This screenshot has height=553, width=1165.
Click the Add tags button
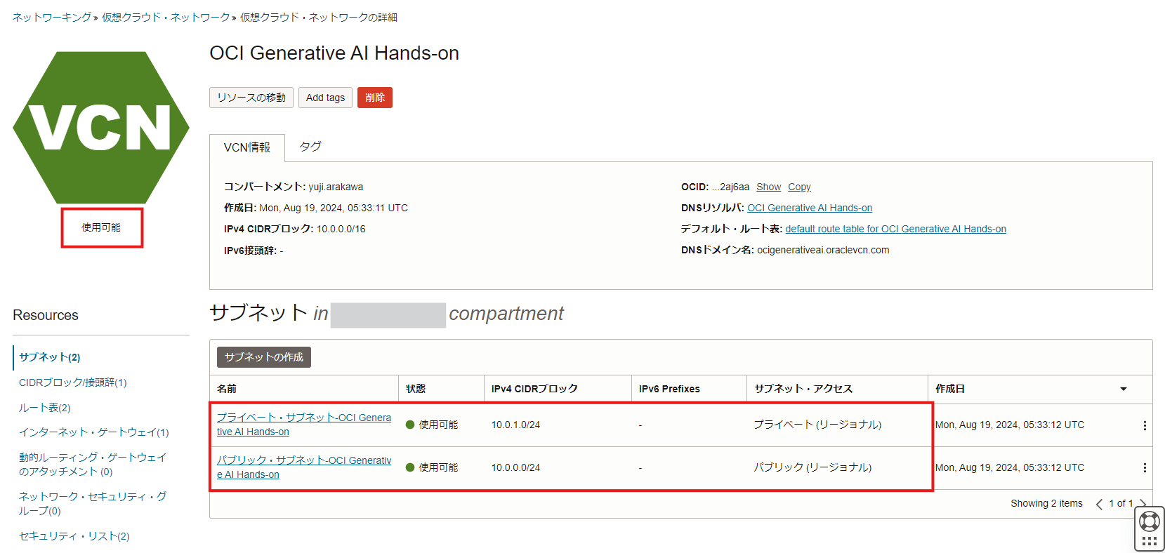pos(325,98)
